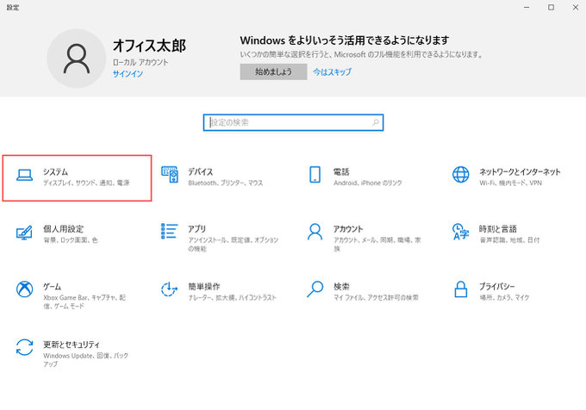The image size is (586, 410).
Task: Minimize the 設定 window
Action: 527,8
